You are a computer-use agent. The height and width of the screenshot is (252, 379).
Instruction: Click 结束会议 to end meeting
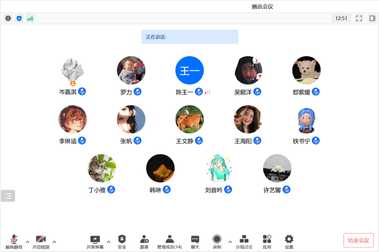coord(358,240)
